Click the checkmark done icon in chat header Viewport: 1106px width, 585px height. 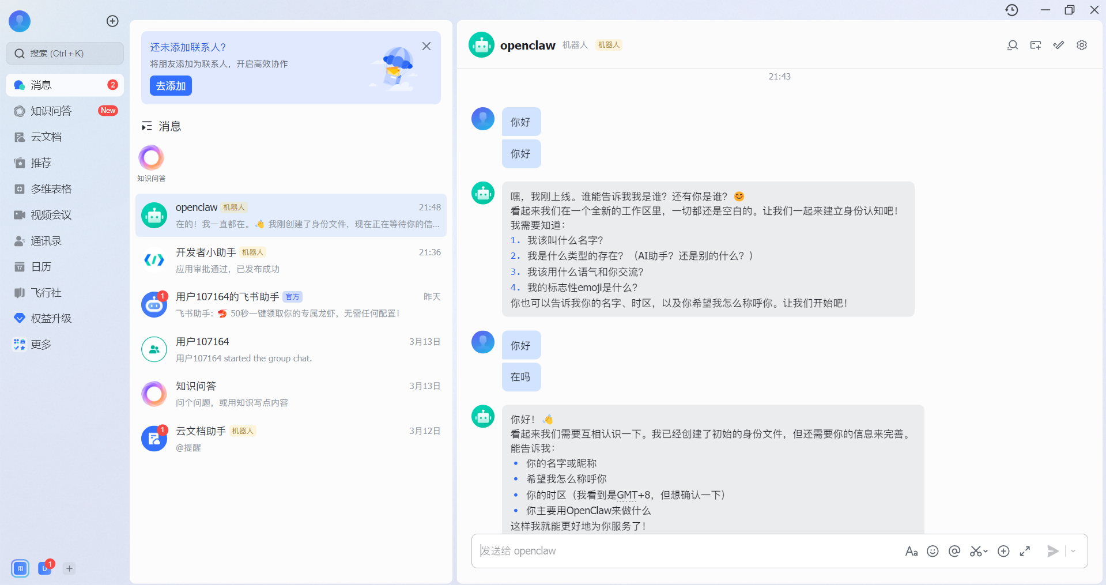point(1059,45)
